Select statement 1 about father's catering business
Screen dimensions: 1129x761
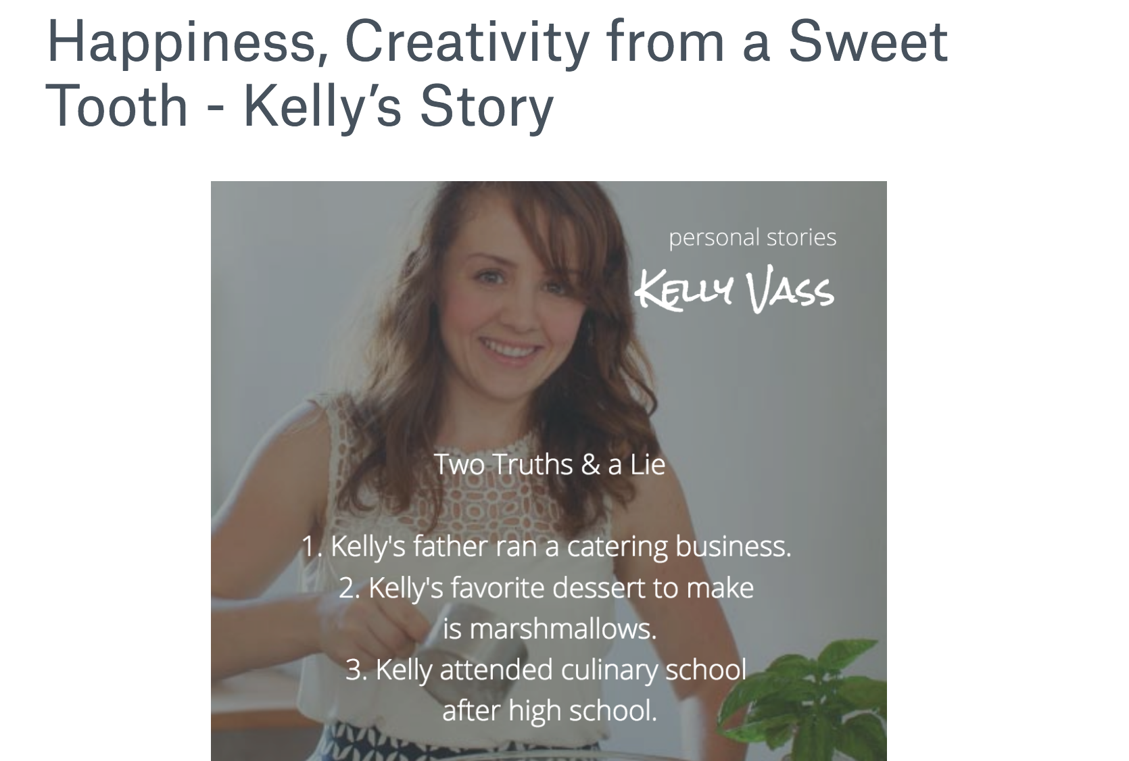click(x=546, y=546)
